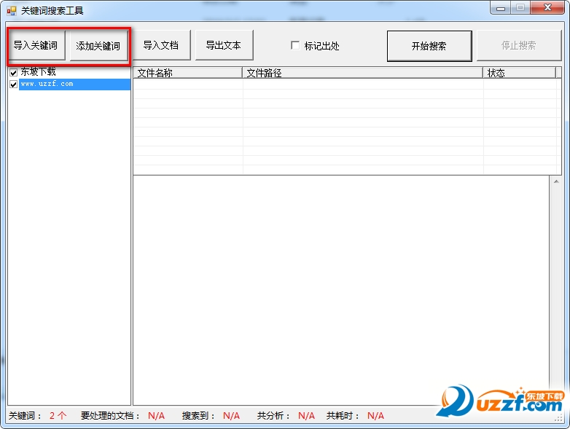
Task: Click the app icon in the title bar
Action: (x=11, y=10)
